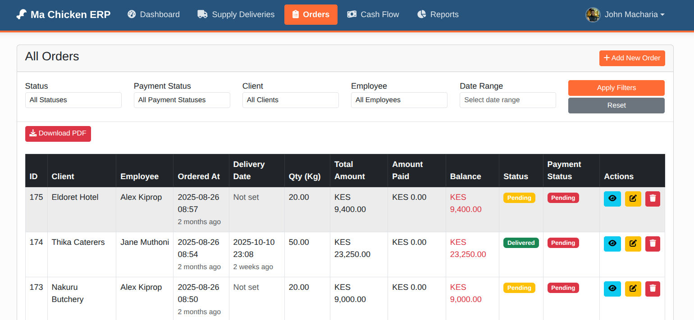Select the Cash Flow money icon

(352, 14)
